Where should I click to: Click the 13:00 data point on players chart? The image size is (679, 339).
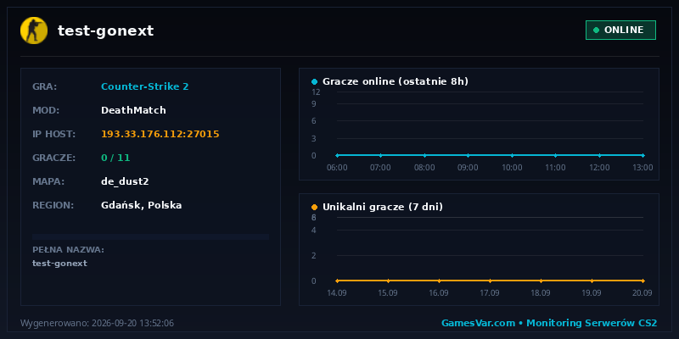click(x=643, y=155)
